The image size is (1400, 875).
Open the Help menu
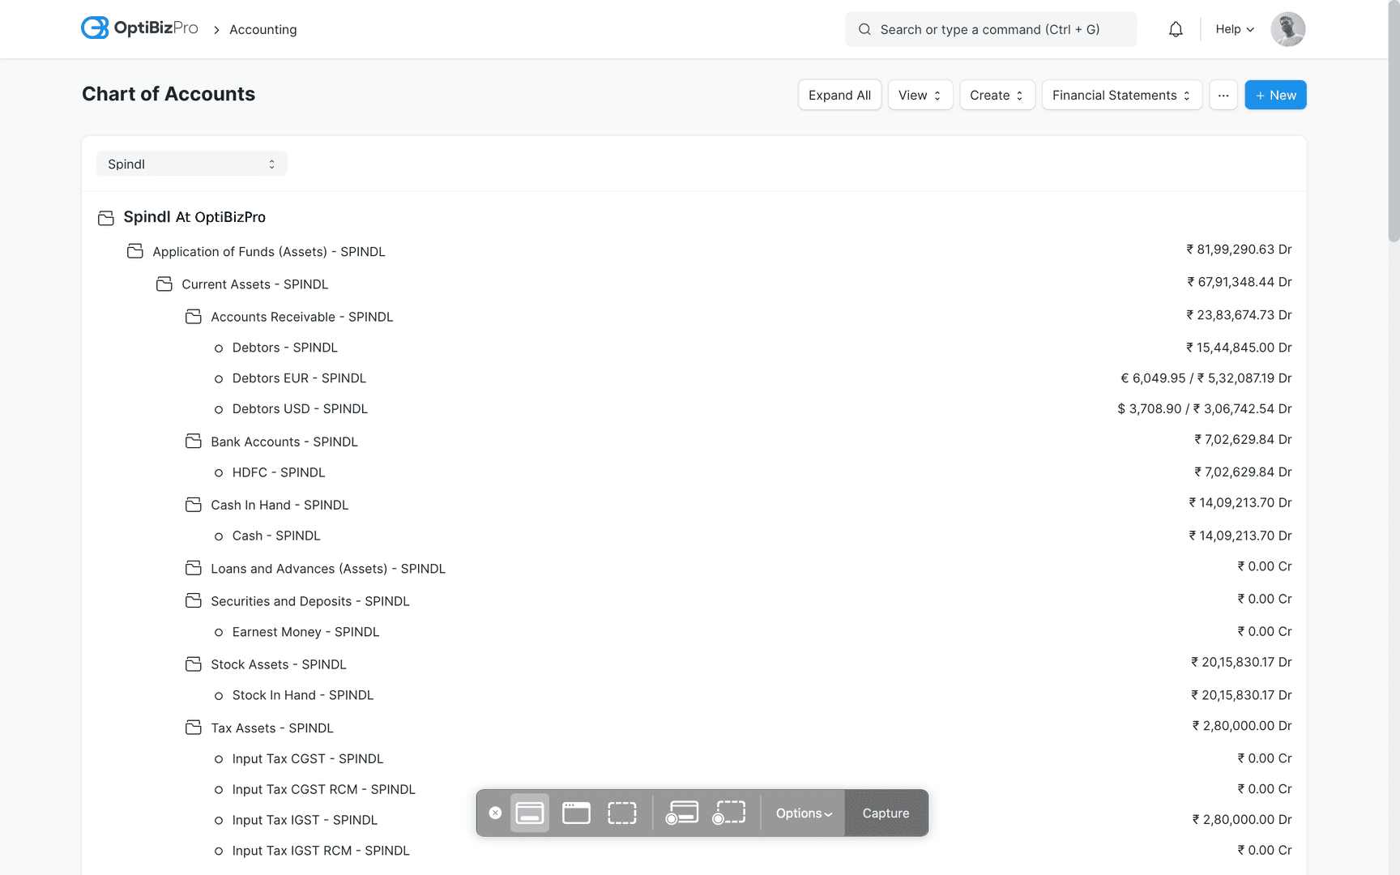pyautogui.click(x=1233, y=29)
